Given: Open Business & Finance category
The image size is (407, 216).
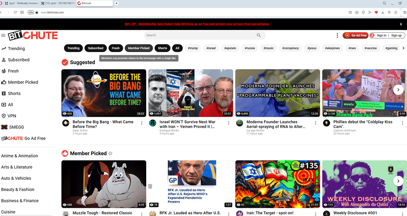Looking at the screenshot, I should tap(20, 201).
